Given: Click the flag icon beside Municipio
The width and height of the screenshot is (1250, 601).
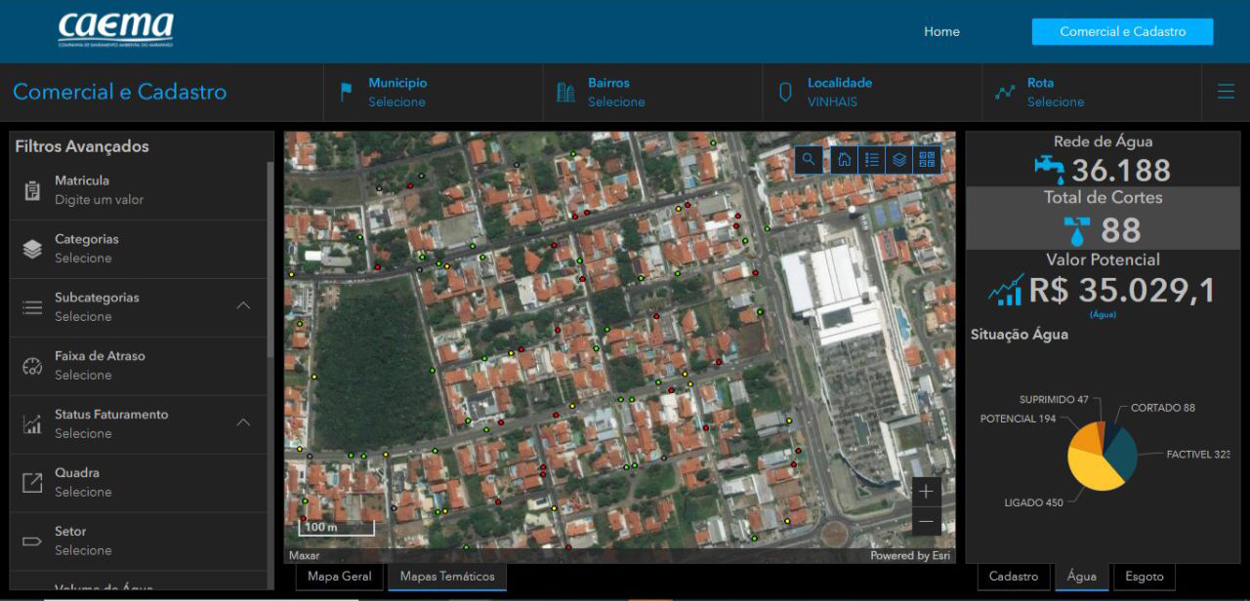Looking at the screenshot, I should (x=346, y=92).
